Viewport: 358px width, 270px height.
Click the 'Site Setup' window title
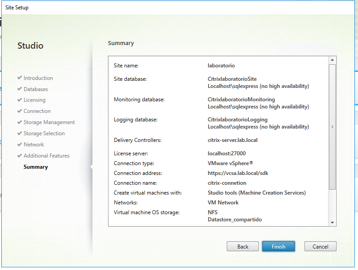17,8
